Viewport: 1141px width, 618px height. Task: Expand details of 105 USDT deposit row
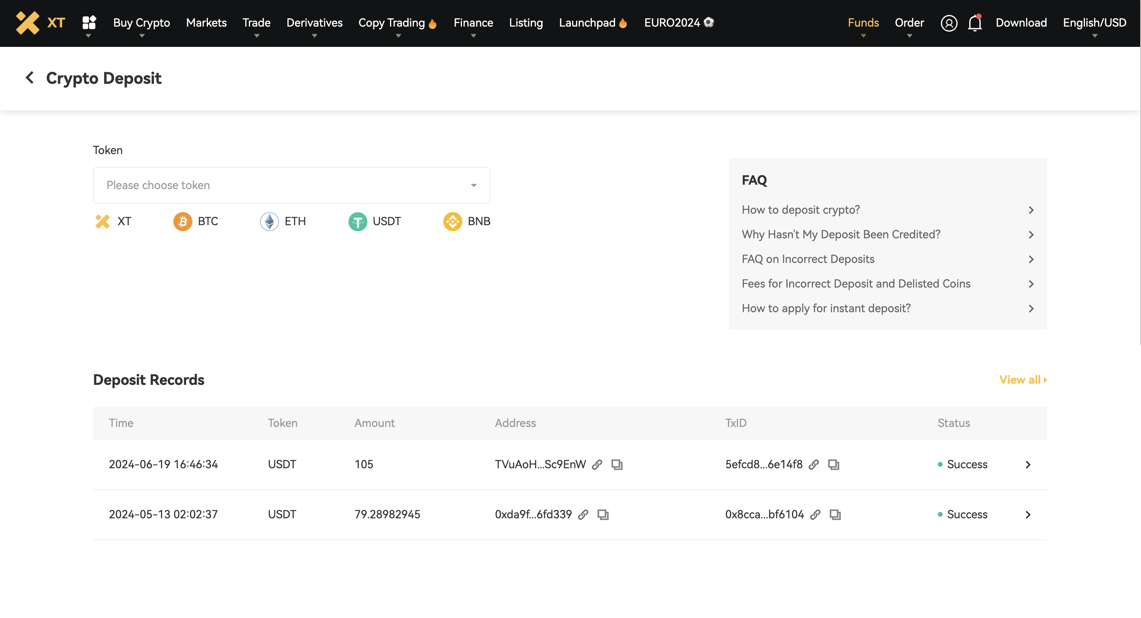point(1028,465)
